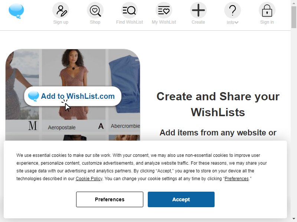297x222 pixels.
Task: Click the Aeropostale dress model thumbnail
Action: [x=74, y=84]
